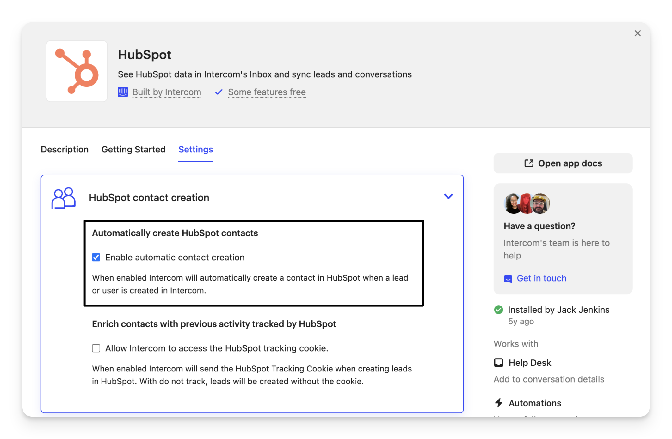Open the Getting Started tab
This screenshot has height=439, width=672.
133,150
